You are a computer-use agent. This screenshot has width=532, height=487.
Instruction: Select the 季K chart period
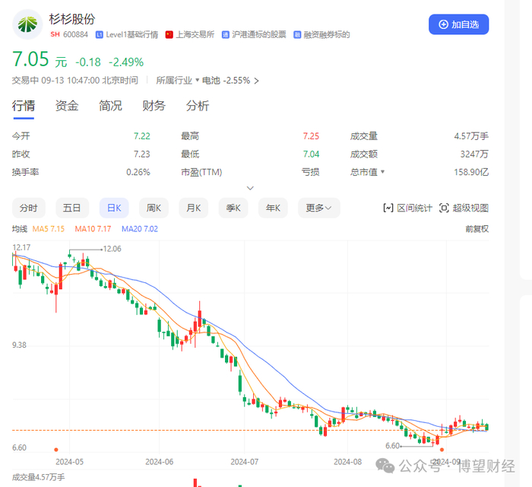point(233,208)
